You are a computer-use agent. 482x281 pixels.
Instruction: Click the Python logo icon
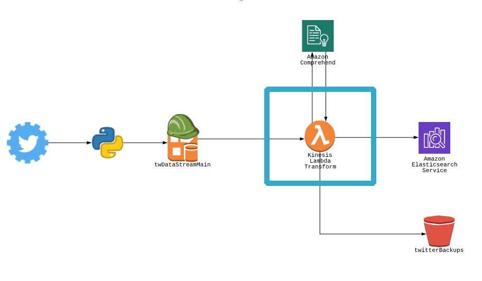(108, 143)
